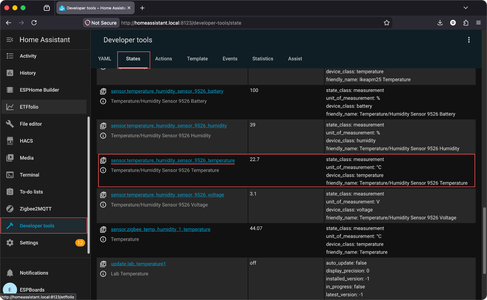Viewport: 487px width, 300px height.
Task: Open ESPBoards user profile
Action: pos(43,290)
